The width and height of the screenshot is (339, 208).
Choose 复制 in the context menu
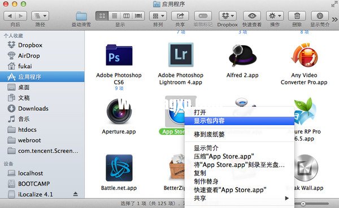[x=240, y=173]
